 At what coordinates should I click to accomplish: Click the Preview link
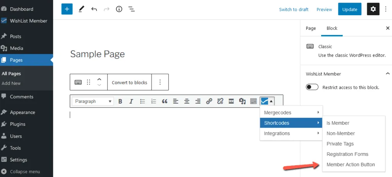point(324,10)
